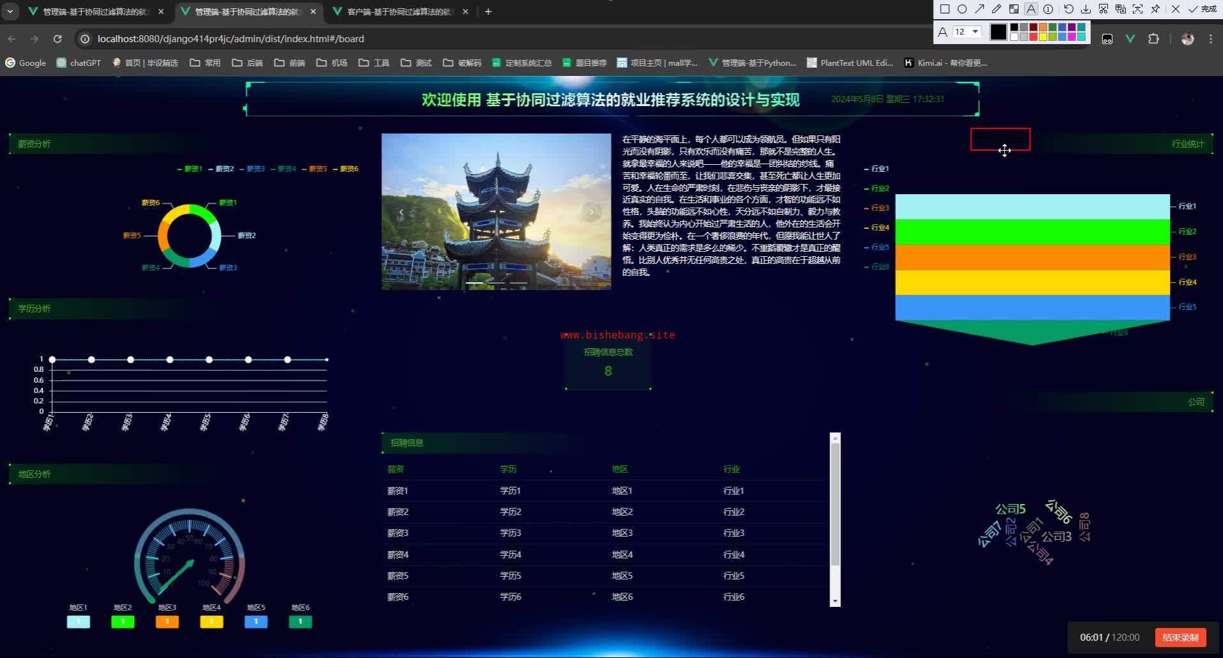Click the undo annotation icon

1068,9
